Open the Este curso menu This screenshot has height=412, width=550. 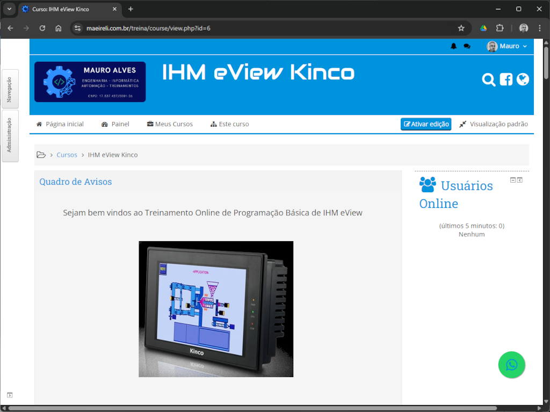pyautogui.click(x=230, y=124)
